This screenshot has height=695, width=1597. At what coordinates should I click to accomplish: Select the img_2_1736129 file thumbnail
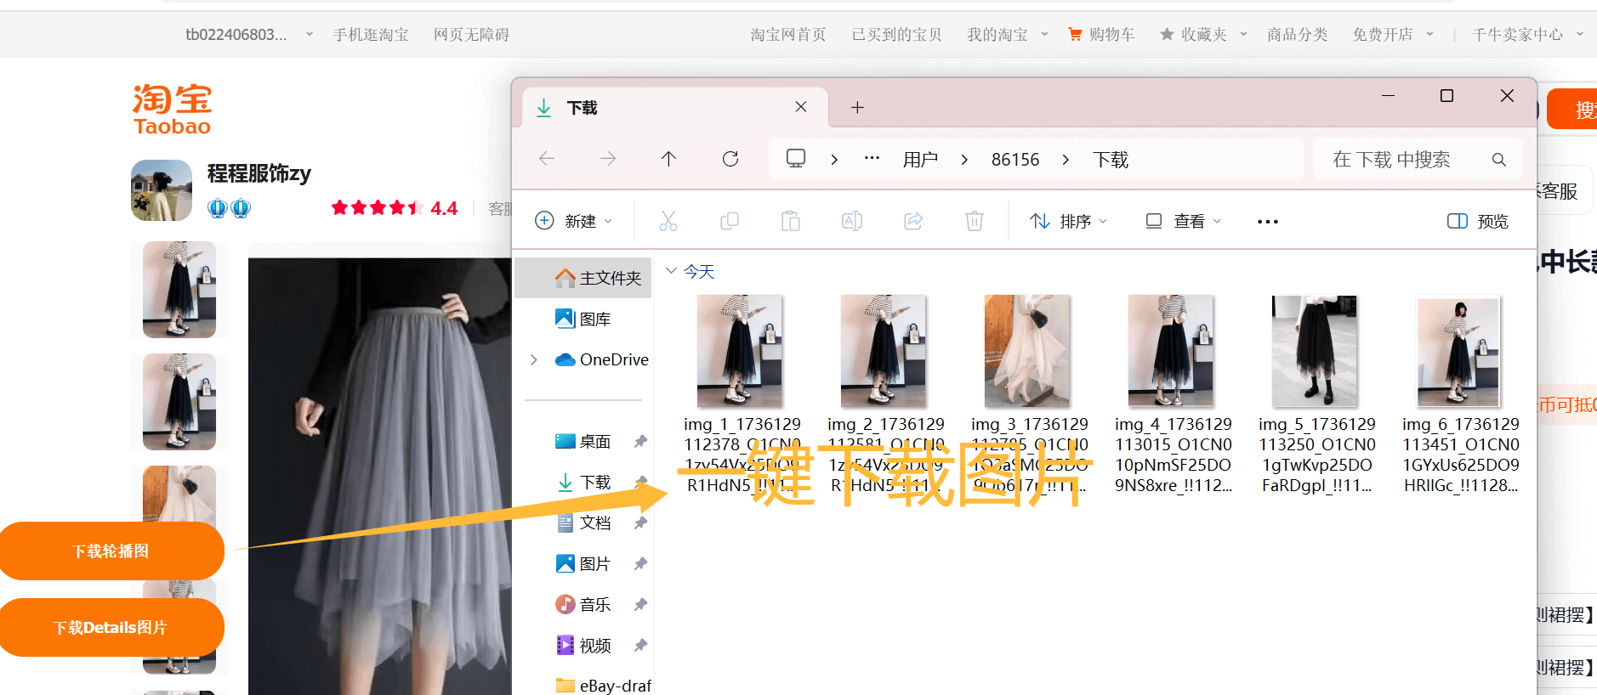tap(884, 351)
